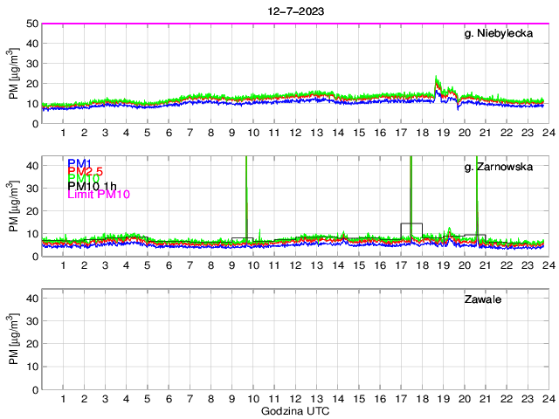Click the PM10 1h legend label
Image resolution: width=559 pixels, height=419 pixels.
tap(92, 187)
